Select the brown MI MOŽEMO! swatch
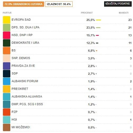 (7, 127)
